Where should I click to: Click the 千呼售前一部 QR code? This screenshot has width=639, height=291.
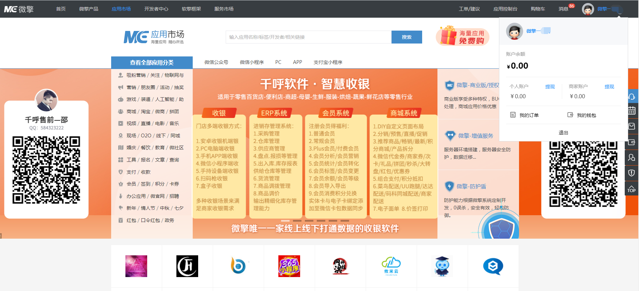(46, 170)
